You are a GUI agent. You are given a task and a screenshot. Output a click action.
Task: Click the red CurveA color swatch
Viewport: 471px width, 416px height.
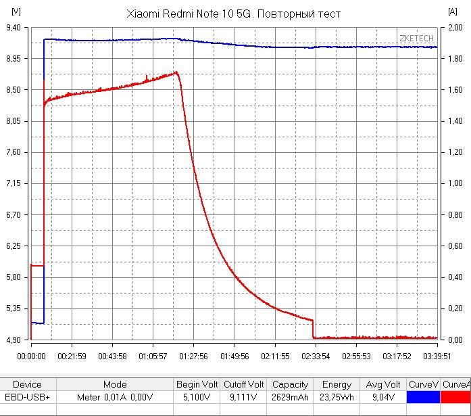coord(455,398)
